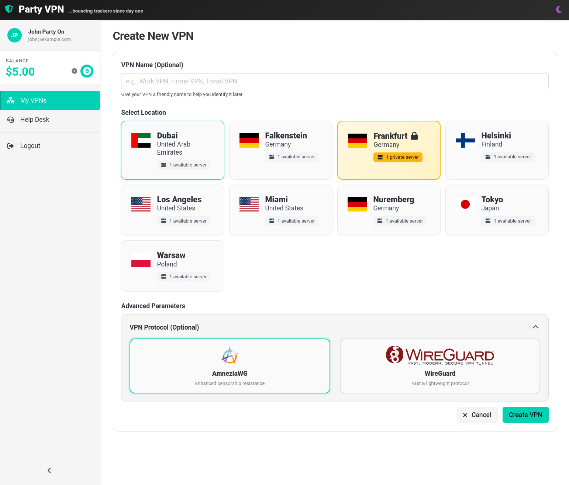Click the My VPNs sitemap icon
This screenshot has width=569, height=485.
[x=10, y=100]
